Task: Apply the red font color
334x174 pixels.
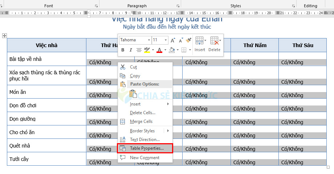Action: click(x=159, y=50)
